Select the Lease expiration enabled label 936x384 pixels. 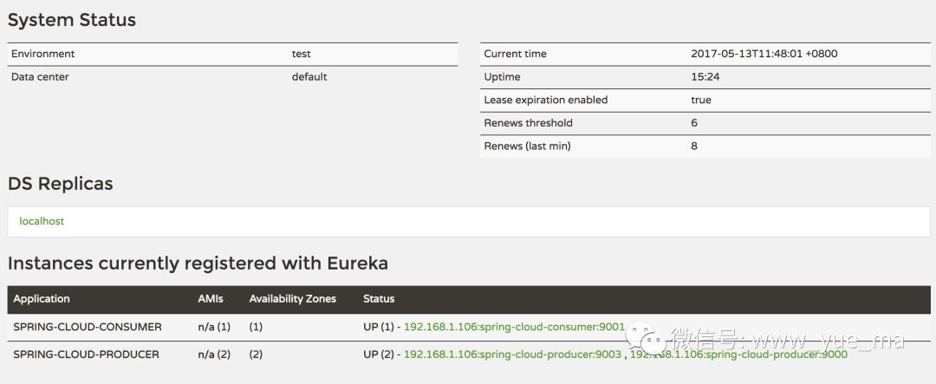click(x=546, y=100)
